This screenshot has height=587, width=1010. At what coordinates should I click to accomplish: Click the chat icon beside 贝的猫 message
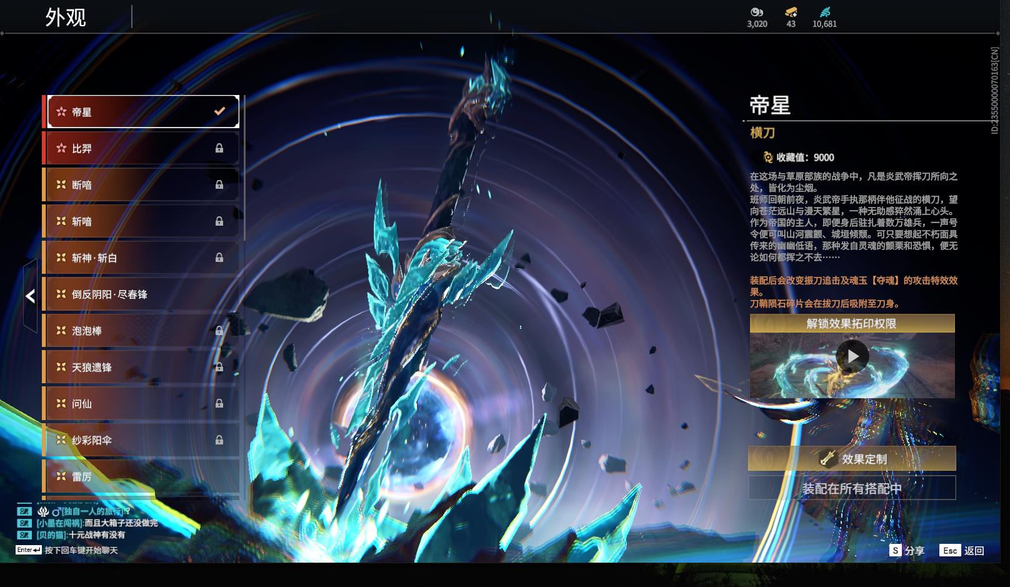pos(24,535)
